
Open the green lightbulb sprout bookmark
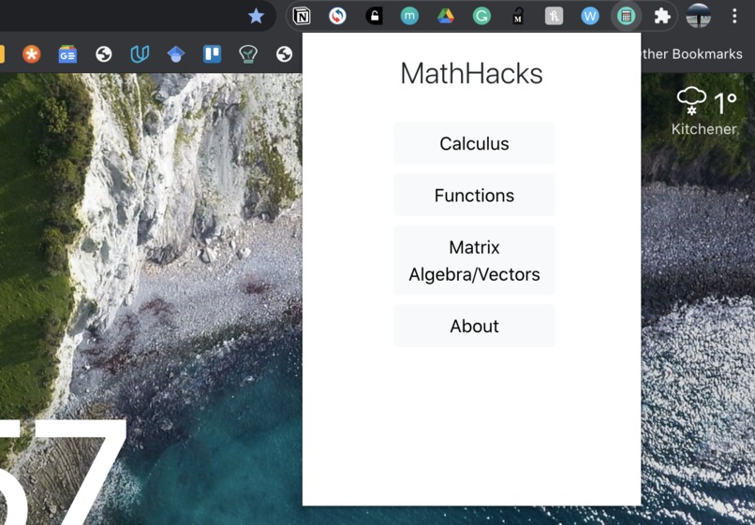[248, 54]
